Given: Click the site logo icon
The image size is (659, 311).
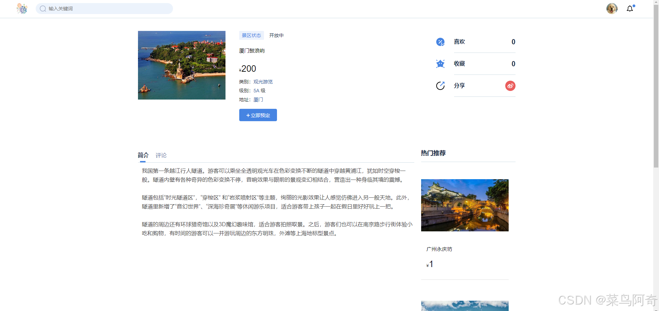Looking at the screenshot, I should tap(22, 9).
